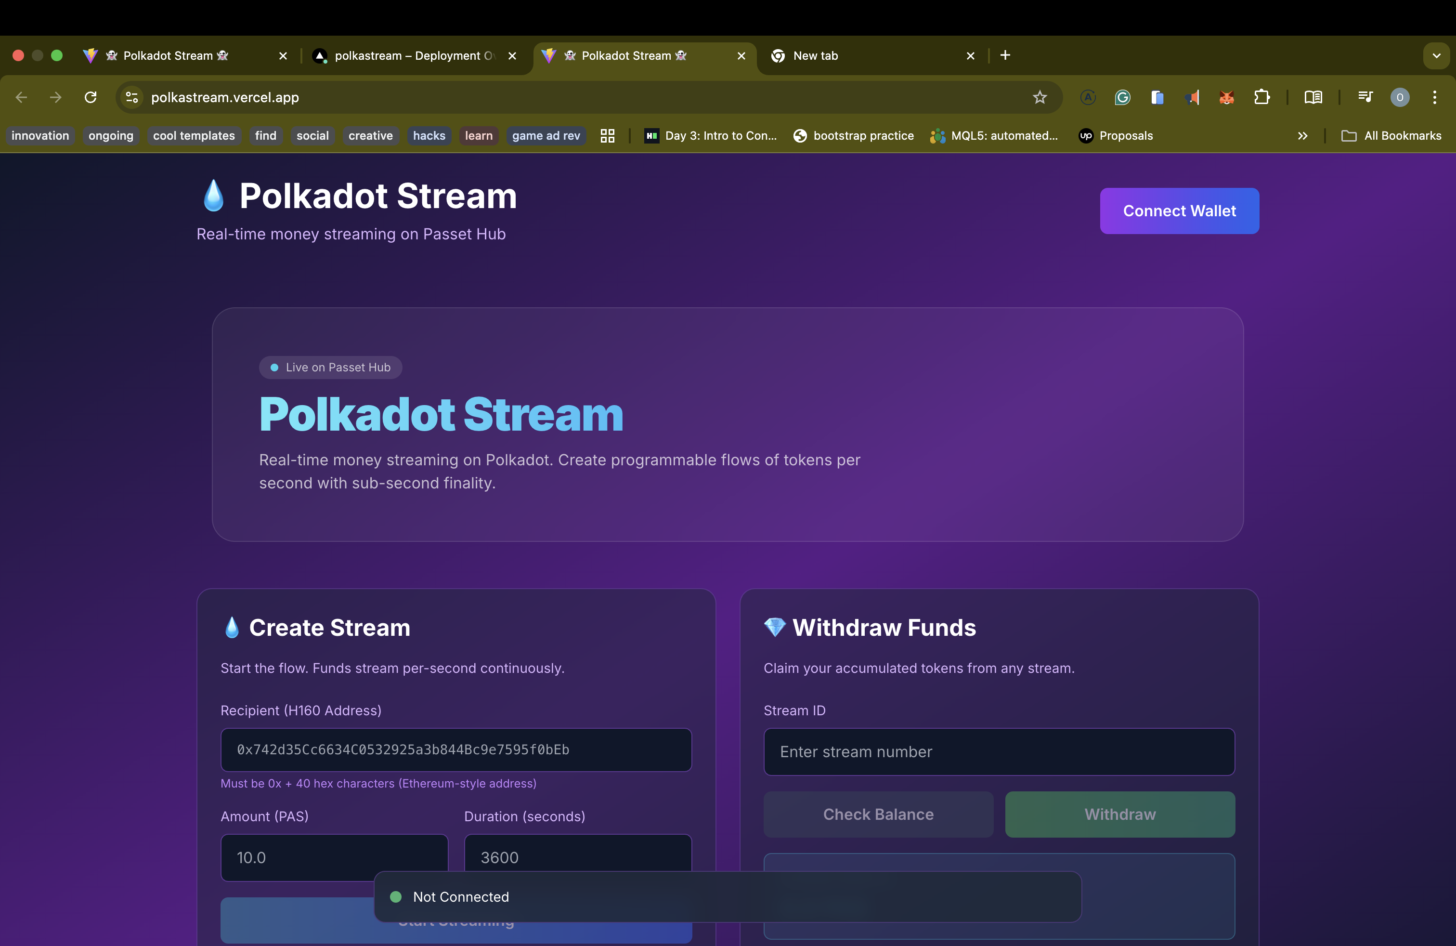The height and width of the screenshot is (946, 1456).
Task: Click the Connect Wallet button
Action: [1179, 211]
